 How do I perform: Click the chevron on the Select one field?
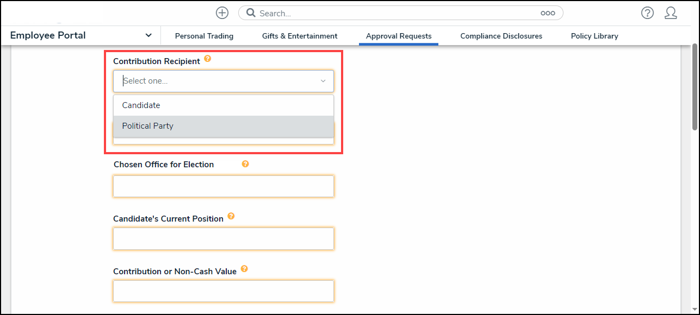click(323, 80)
